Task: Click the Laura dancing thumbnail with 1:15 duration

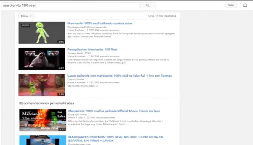Action: (42, 85)
